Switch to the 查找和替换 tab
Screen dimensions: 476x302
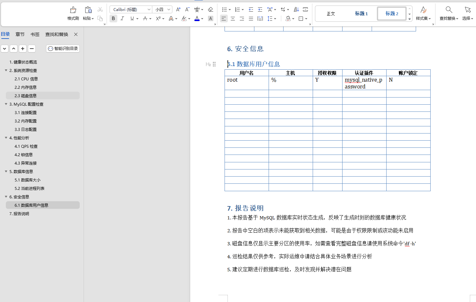[57, 34]
